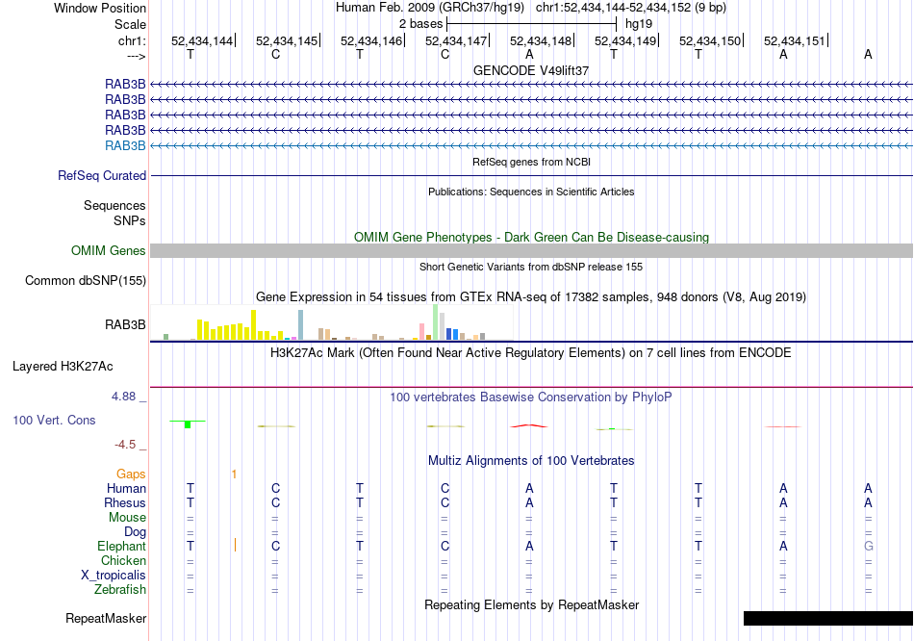Click the Dog alignment row label

136,532
